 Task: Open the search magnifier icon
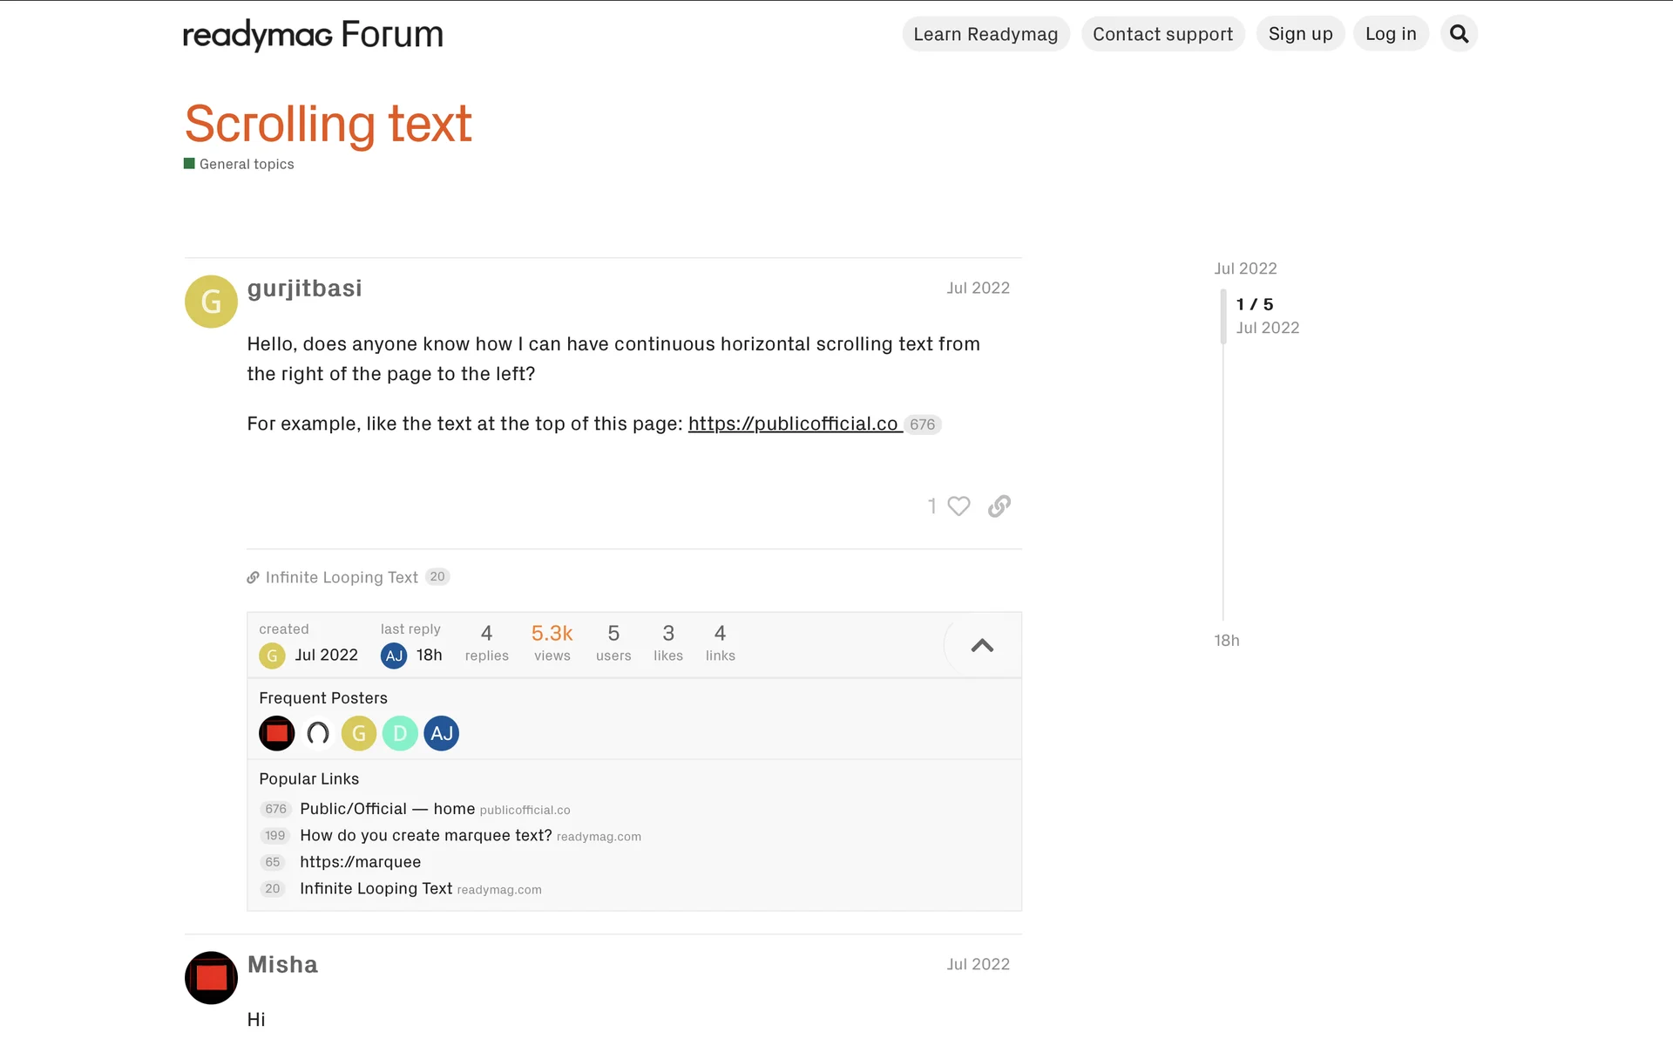(x=1459, y=34)
